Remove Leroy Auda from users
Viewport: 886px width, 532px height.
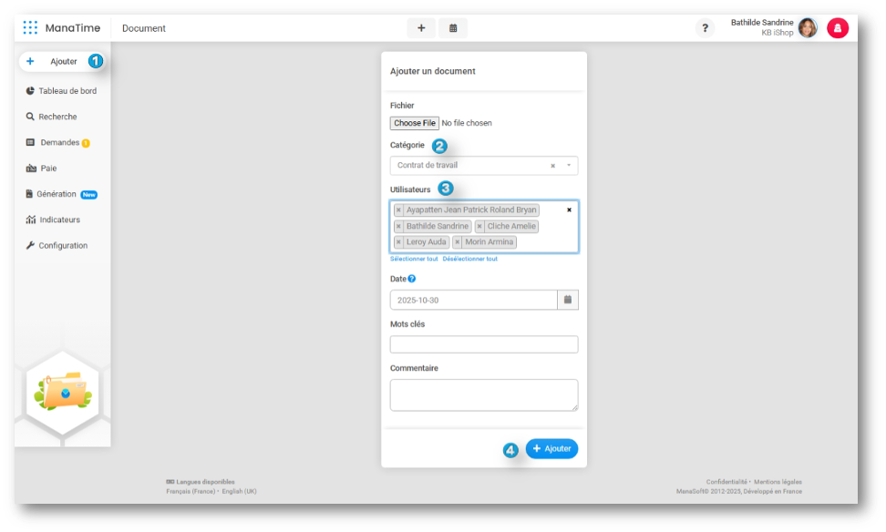click(398, 242)
